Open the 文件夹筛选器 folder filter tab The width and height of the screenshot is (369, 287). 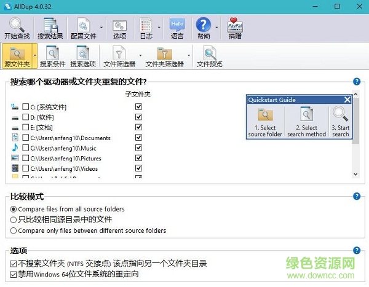pyautogui.click(x=164, y=56)
